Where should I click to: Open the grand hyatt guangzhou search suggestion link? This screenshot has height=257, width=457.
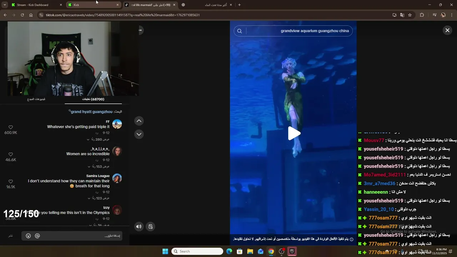click(92, 112)
